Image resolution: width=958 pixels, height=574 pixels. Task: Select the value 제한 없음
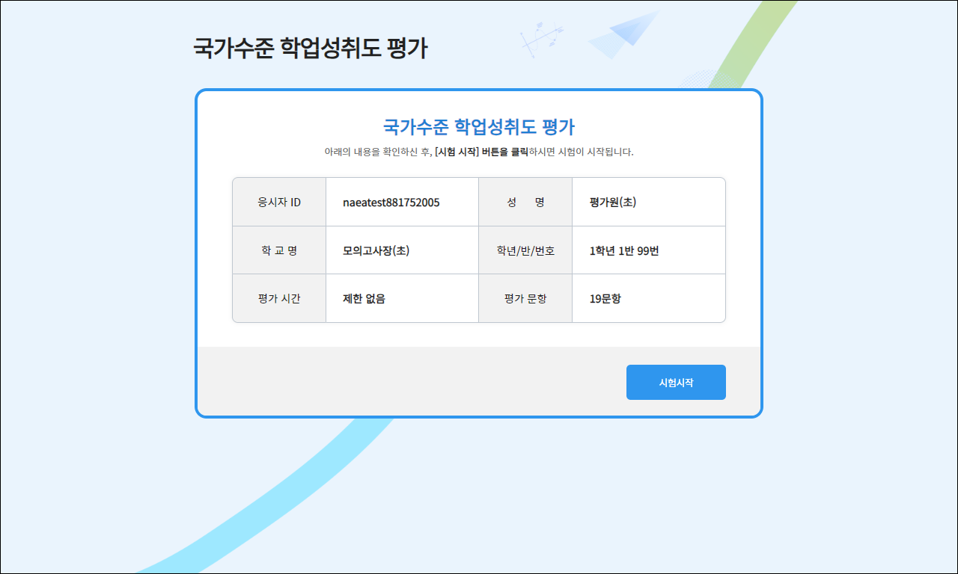coord(364,298)
